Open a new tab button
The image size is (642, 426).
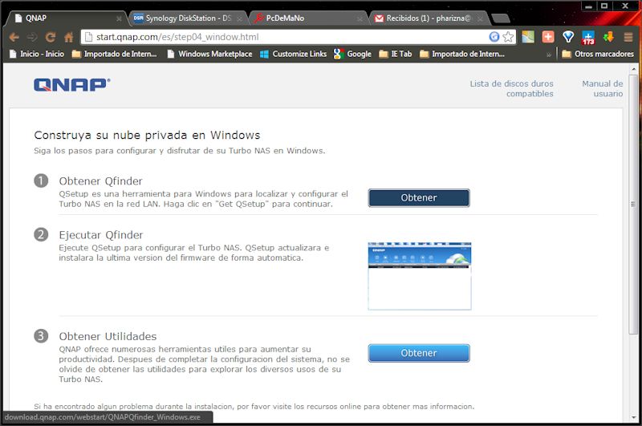[500, 18]
